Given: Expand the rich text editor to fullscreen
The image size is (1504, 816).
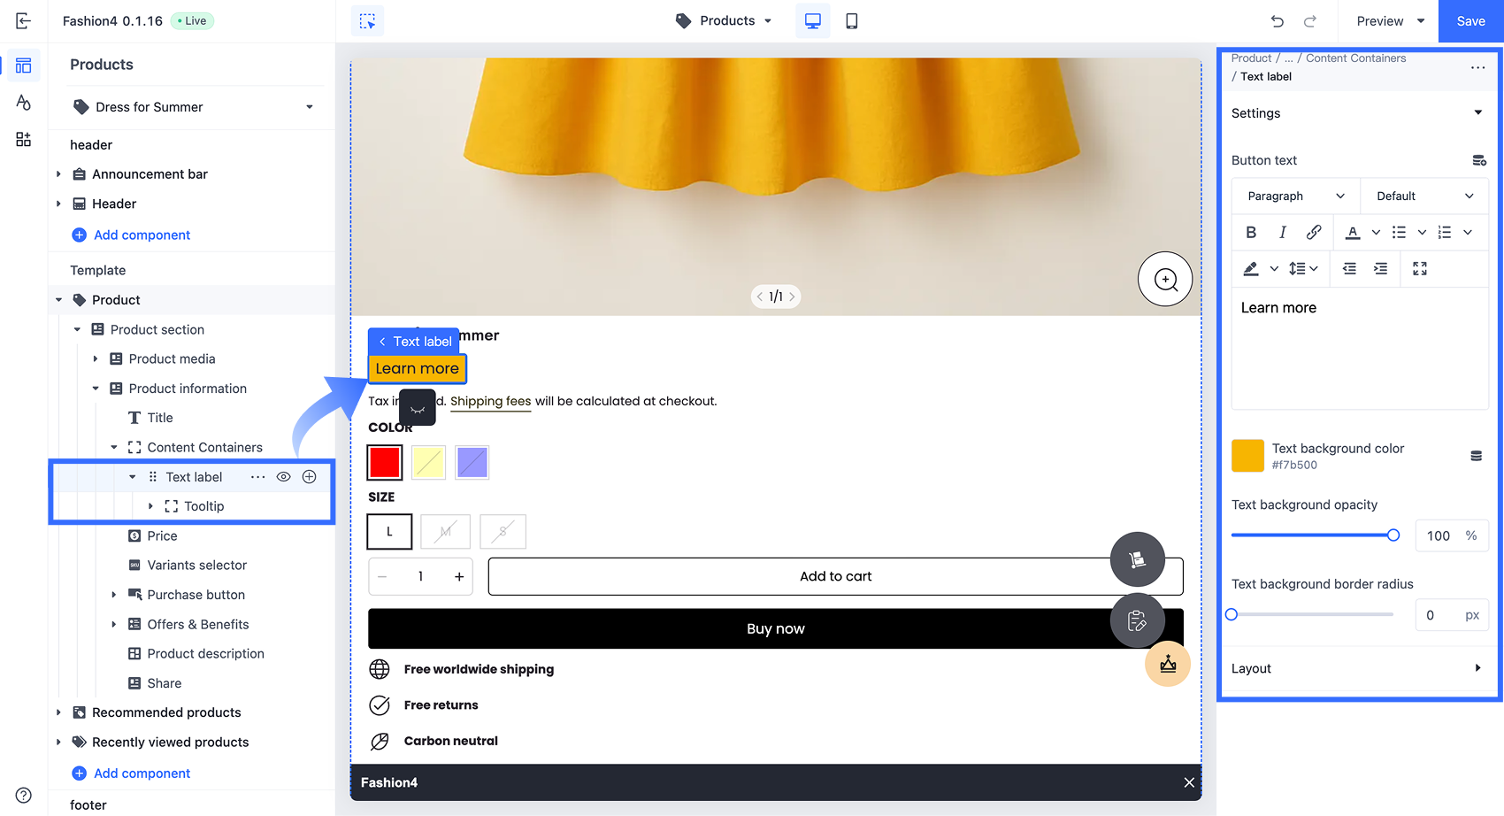Looking at the screenshot, I should [1420, 268].
